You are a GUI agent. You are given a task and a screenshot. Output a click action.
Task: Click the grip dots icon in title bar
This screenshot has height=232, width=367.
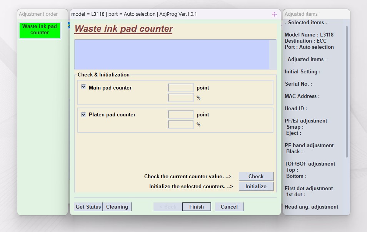(x=274, y=14)
